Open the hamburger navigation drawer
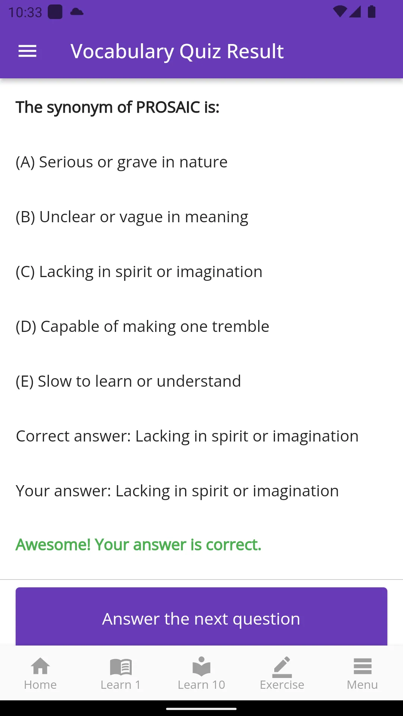 [x=27, y=51]
